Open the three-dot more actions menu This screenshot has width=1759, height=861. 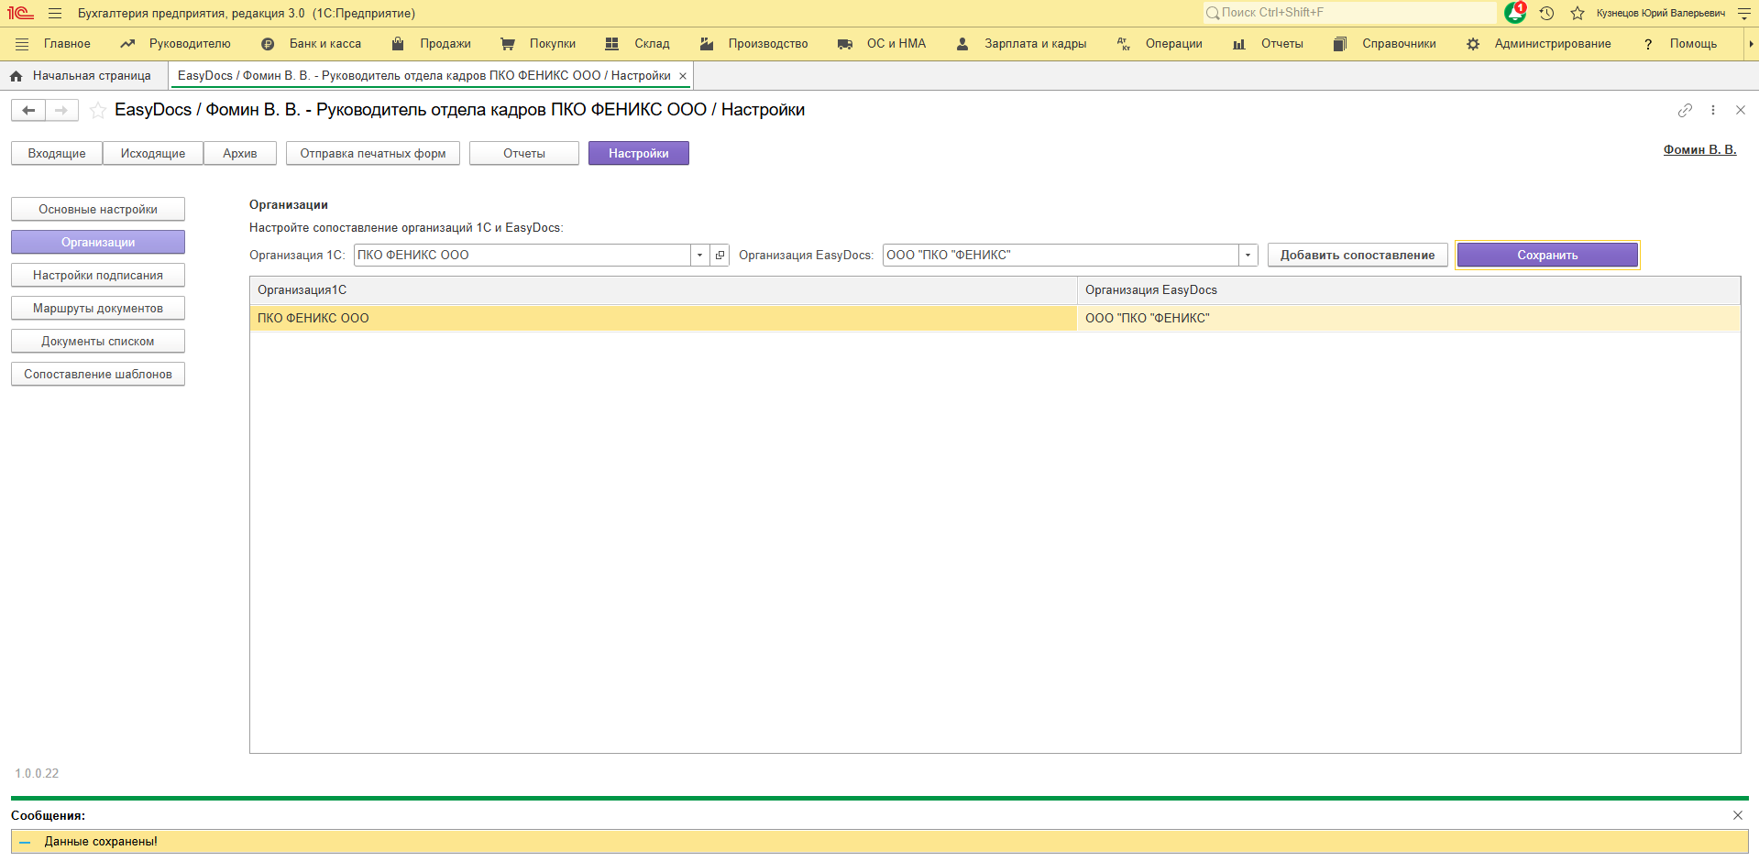[1712, 110]
